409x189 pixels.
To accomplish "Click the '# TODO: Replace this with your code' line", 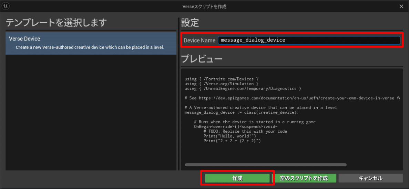I will (245, 131).
